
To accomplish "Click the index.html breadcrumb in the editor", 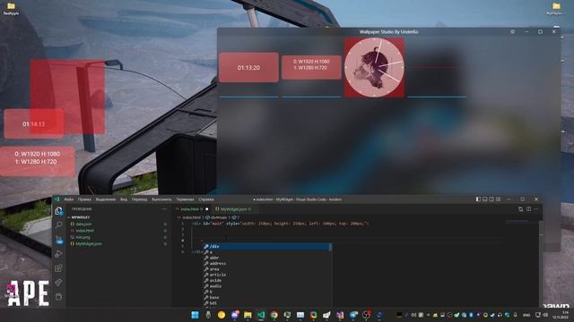I will point(189,217).
